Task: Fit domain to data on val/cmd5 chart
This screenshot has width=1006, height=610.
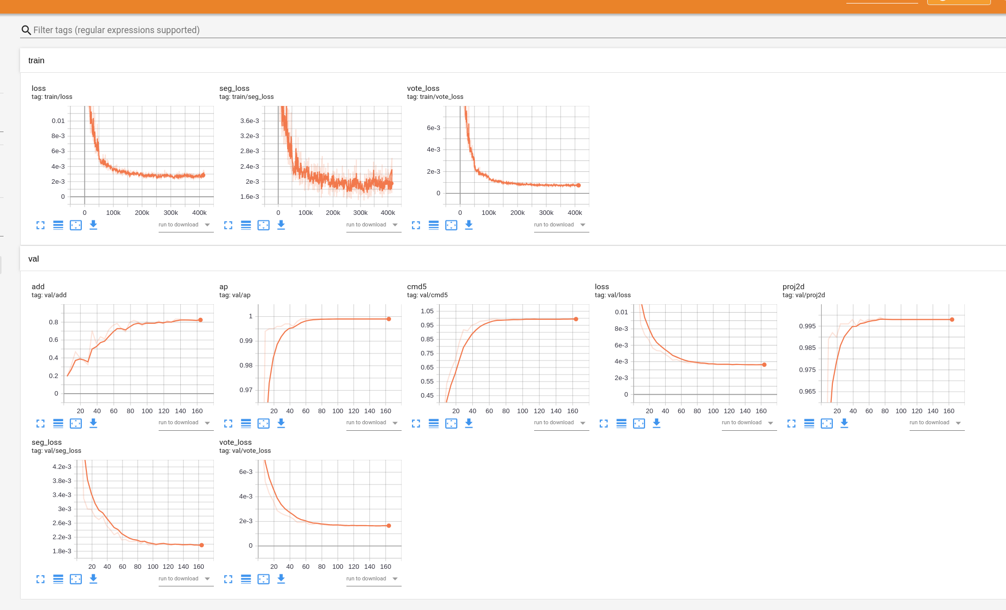Action: pyautogui.click(x=451, y=423)
